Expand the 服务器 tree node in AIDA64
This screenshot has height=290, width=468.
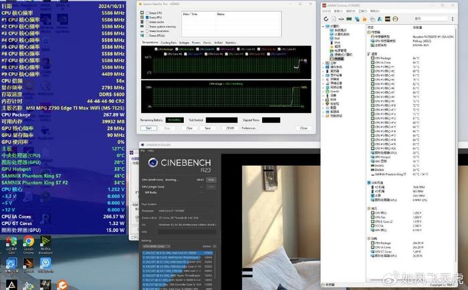(323, 71)
